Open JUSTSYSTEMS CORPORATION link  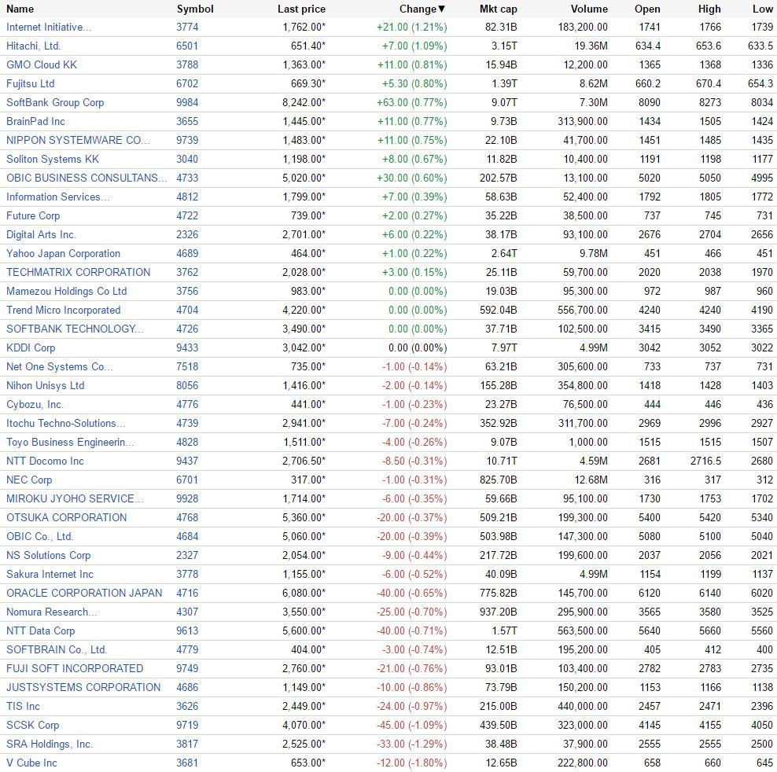click(x=83, y=687)
